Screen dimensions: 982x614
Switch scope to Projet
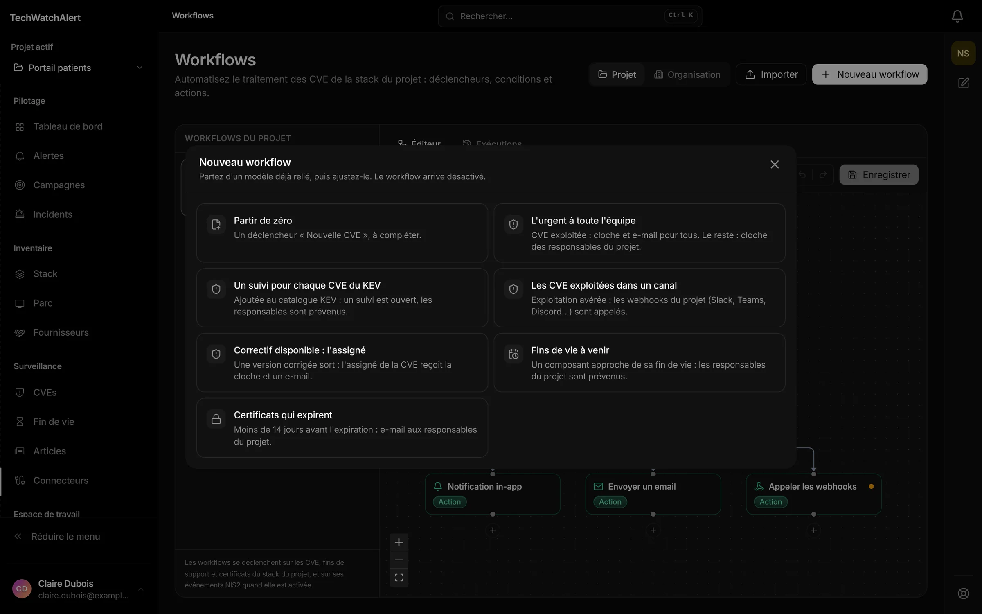617,74
